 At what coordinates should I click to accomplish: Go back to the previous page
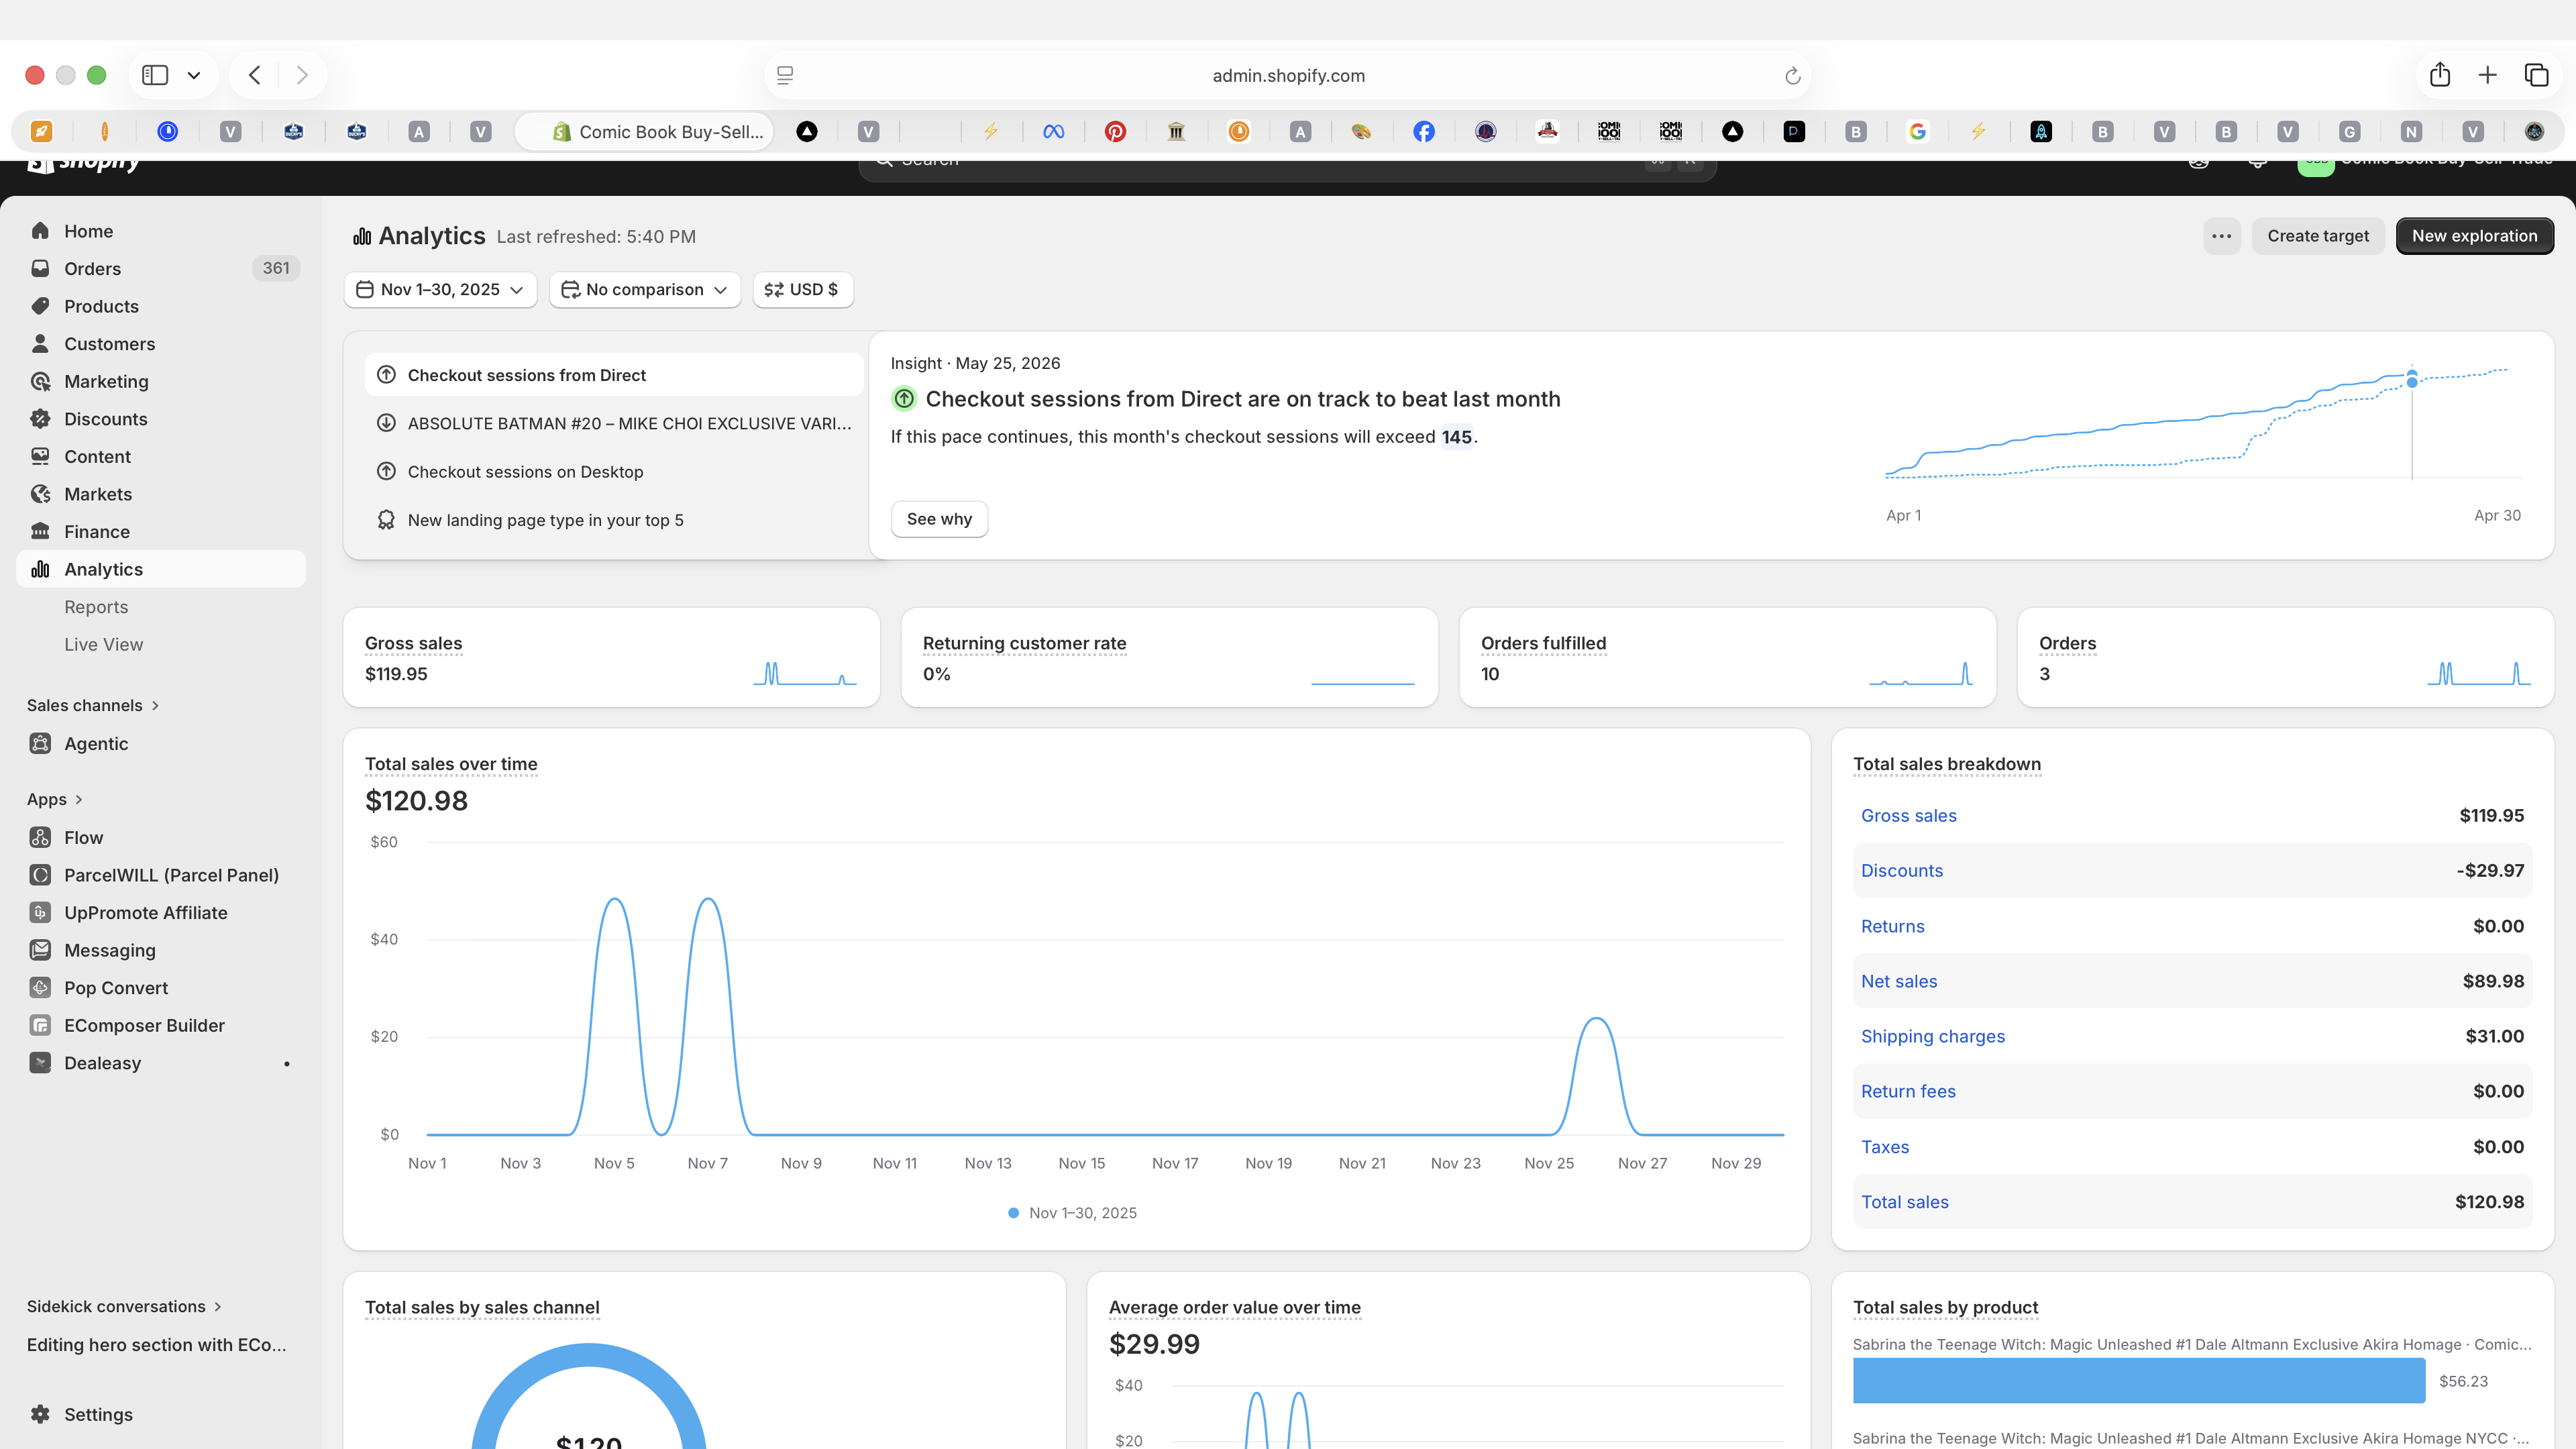pos(255,75)
